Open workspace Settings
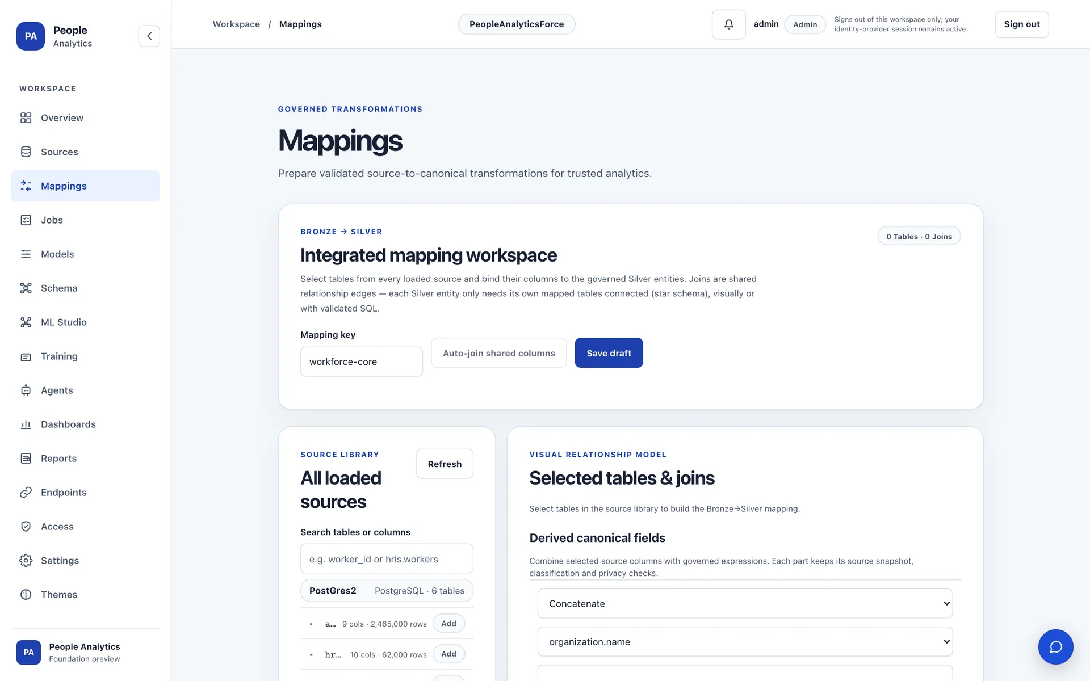 pyautogui.click(x=85, y=561)
